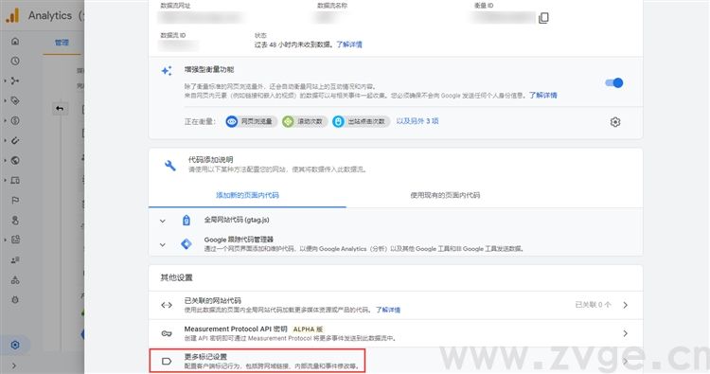Copy the measurement ID with the copy icon

543,18
